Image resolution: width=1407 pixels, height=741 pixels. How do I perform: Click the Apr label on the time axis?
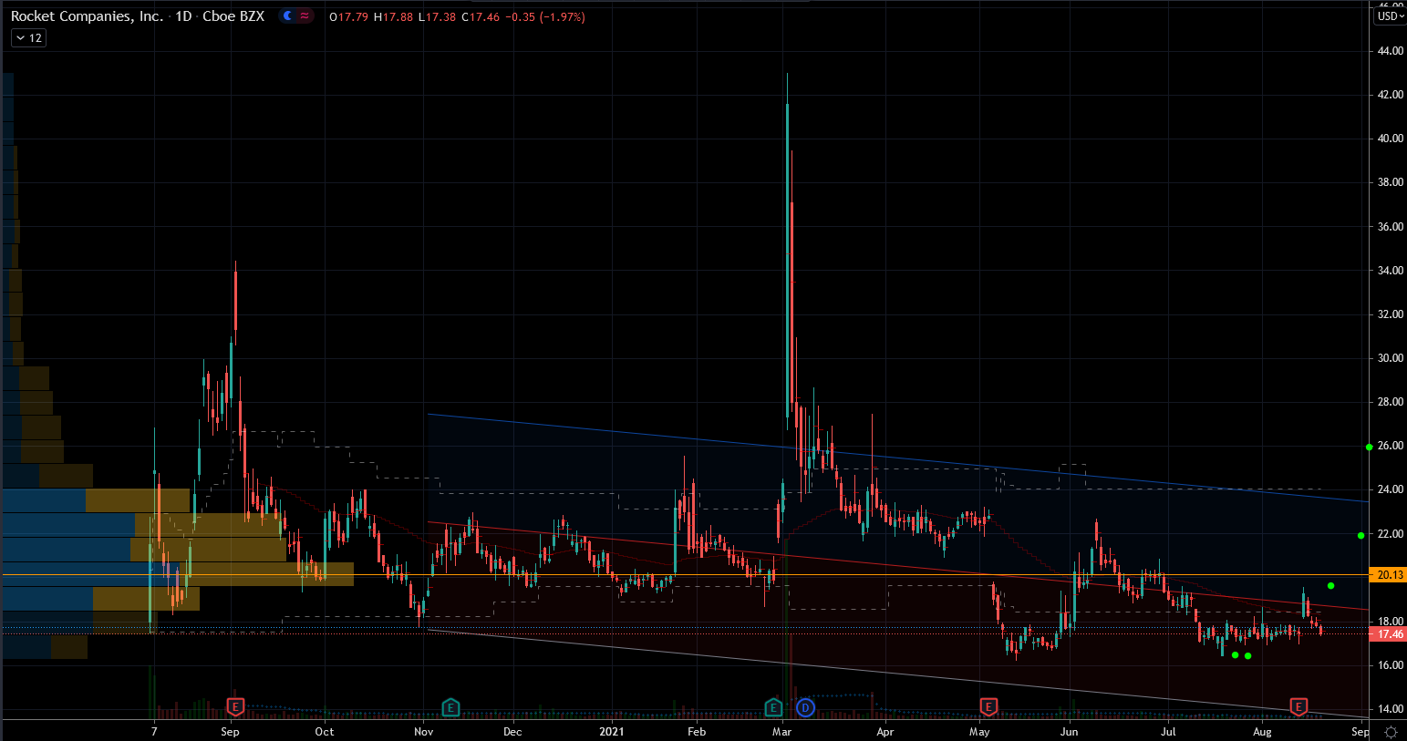[x=885, y=732]
